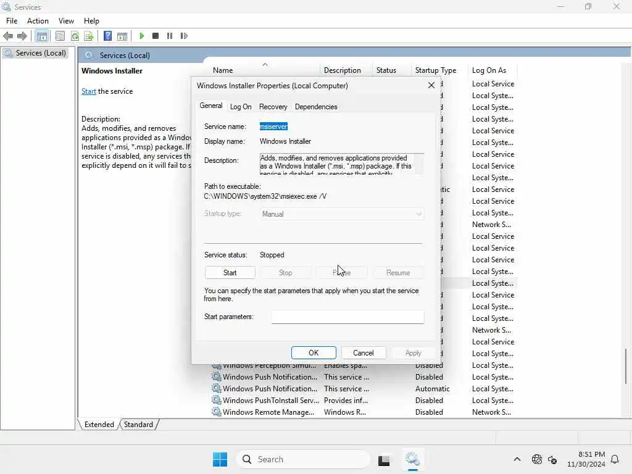Open the notifications bell icon

pyautogui.click(x=615, y=459)
